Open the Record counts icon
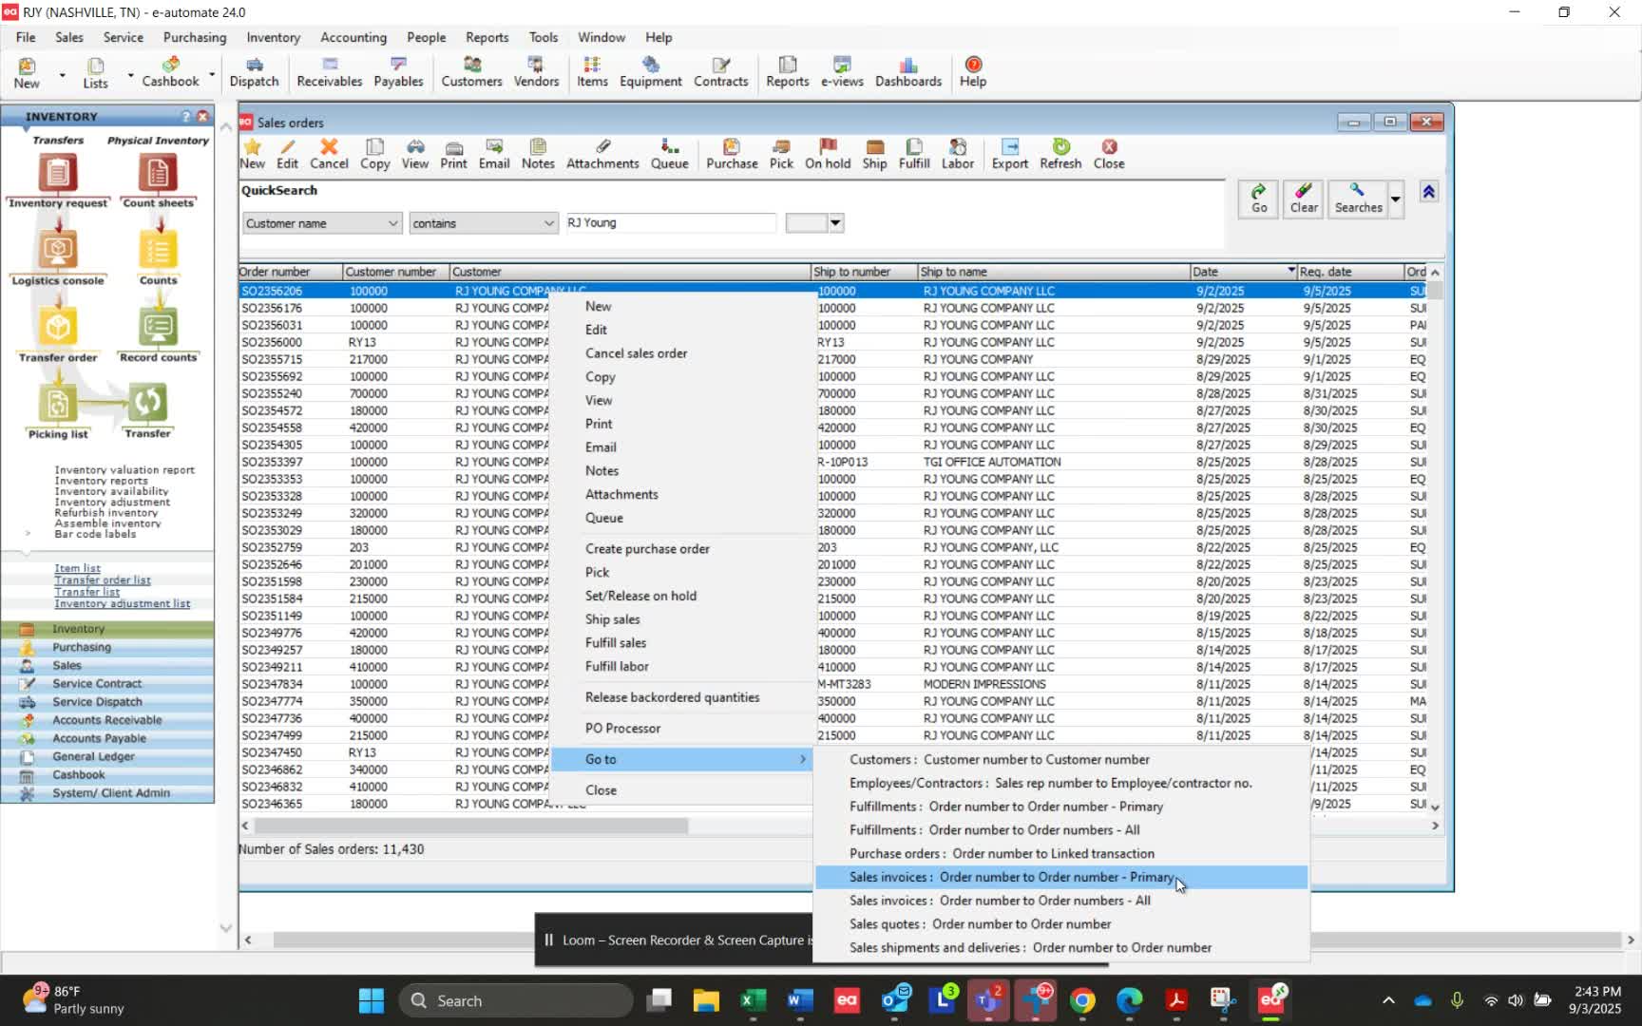The image size is (1642, 1026). pyautogui.click(x=158, y=335)
